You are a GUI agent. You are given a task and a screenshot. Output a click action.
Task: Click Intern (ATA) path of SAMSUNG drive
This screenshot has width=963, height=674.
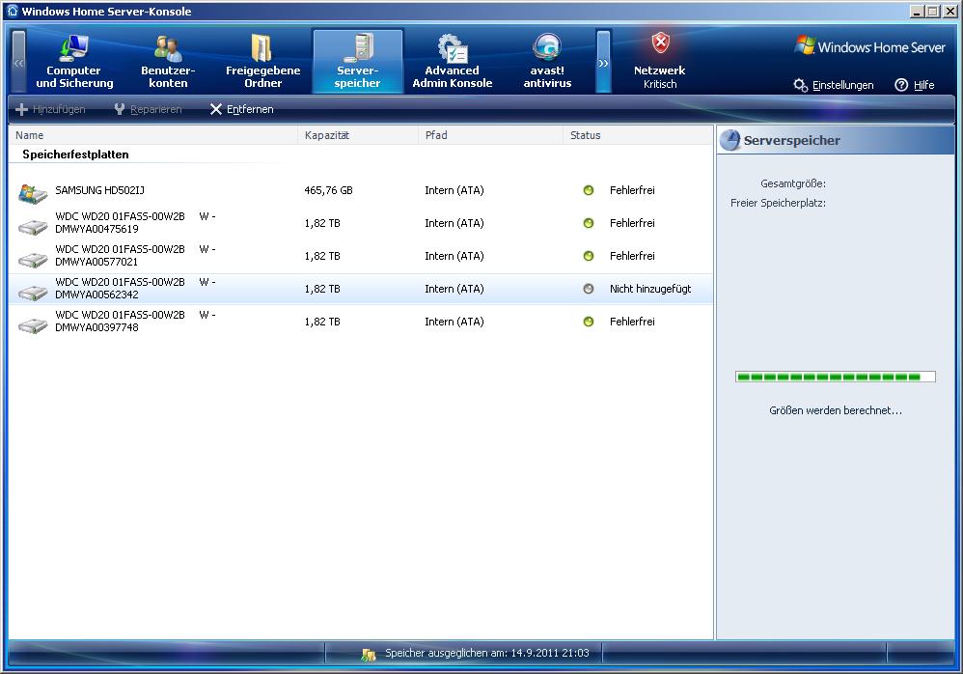(x=454, y=190)
